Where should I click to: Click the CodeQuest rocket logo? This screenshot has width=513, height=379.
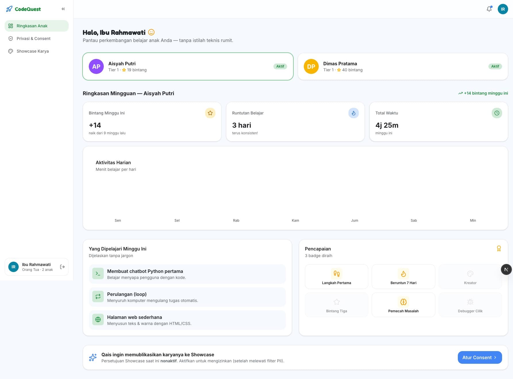pos(9,9)
